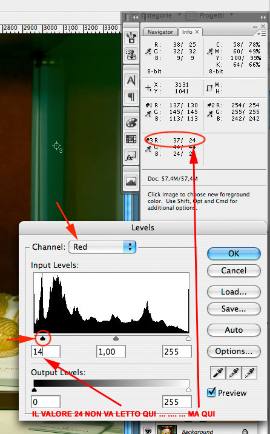Toggle visibility of the Background layer
The width and height of the screenshot is (270, 434).
click(148, 431)
